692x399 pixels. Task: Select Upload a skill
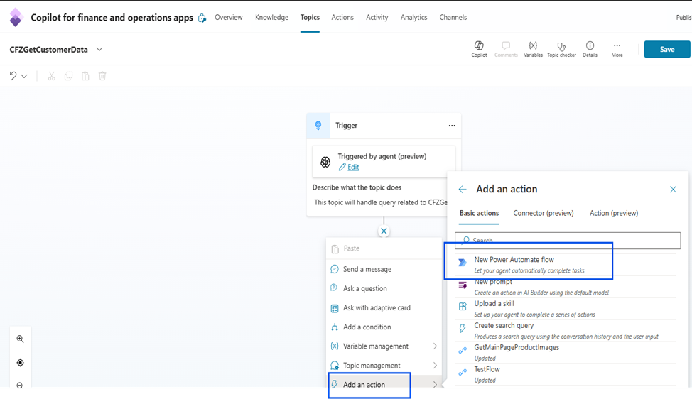pyautogui.click(x=566, y=309)
